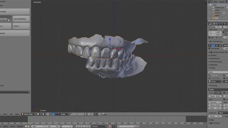Open the Render properties tab icon
Viewport: 228px width, 128px height.
point(214,24)
